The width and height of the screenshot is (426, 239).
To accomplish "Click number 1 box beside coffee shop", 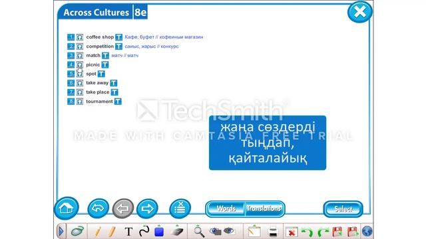I will 71,37.
